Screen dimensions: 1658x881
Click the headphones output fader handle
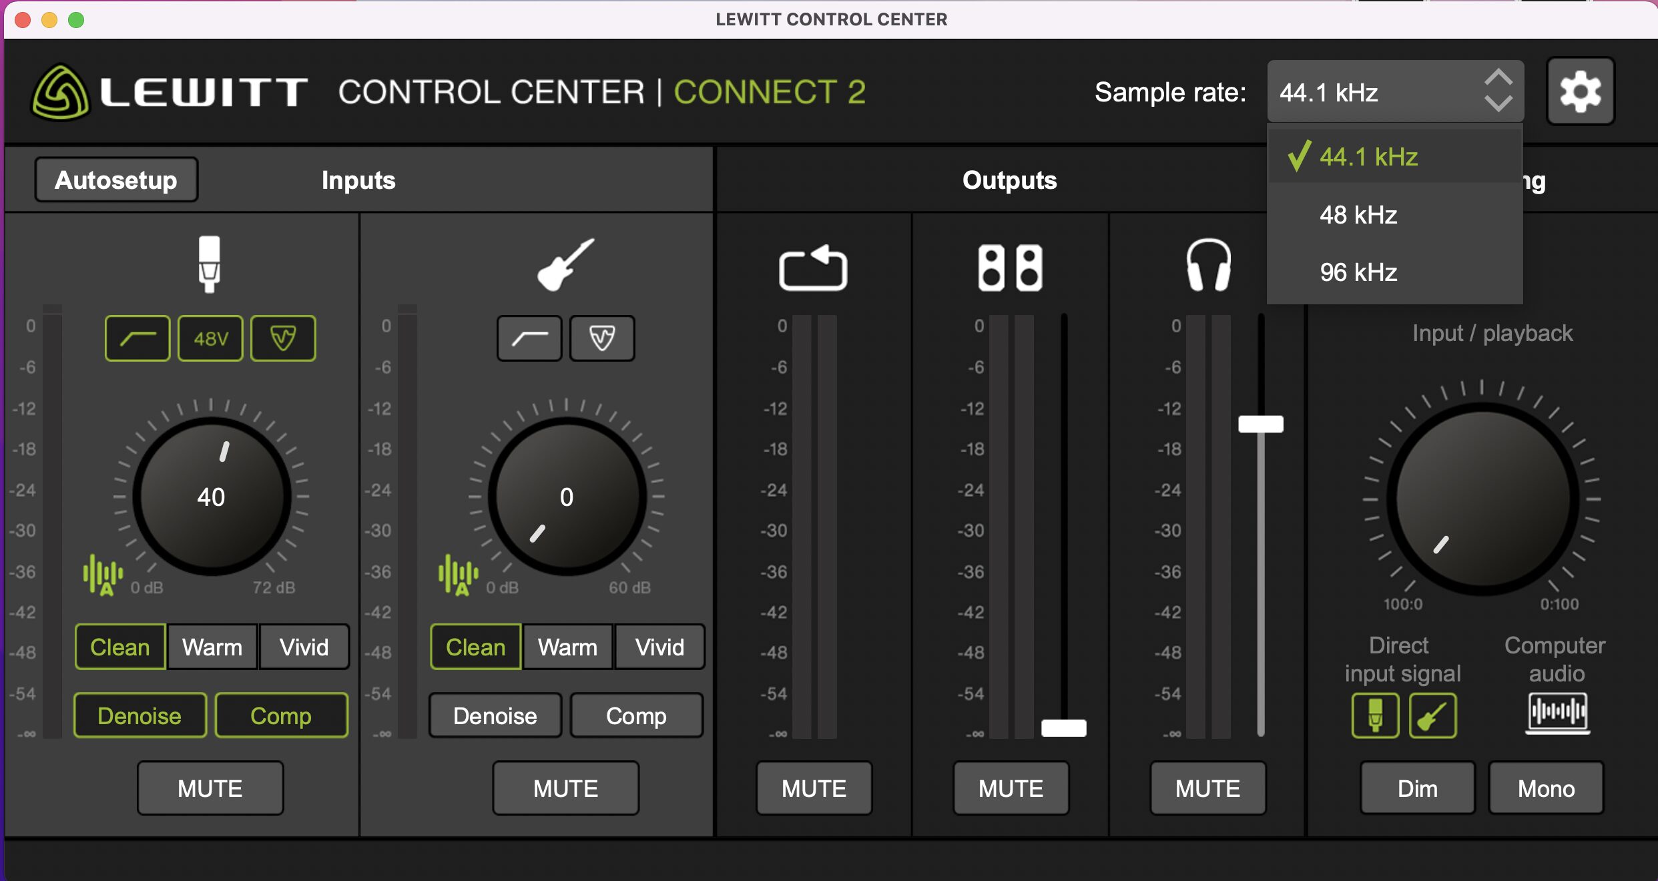coord(1261,424)
